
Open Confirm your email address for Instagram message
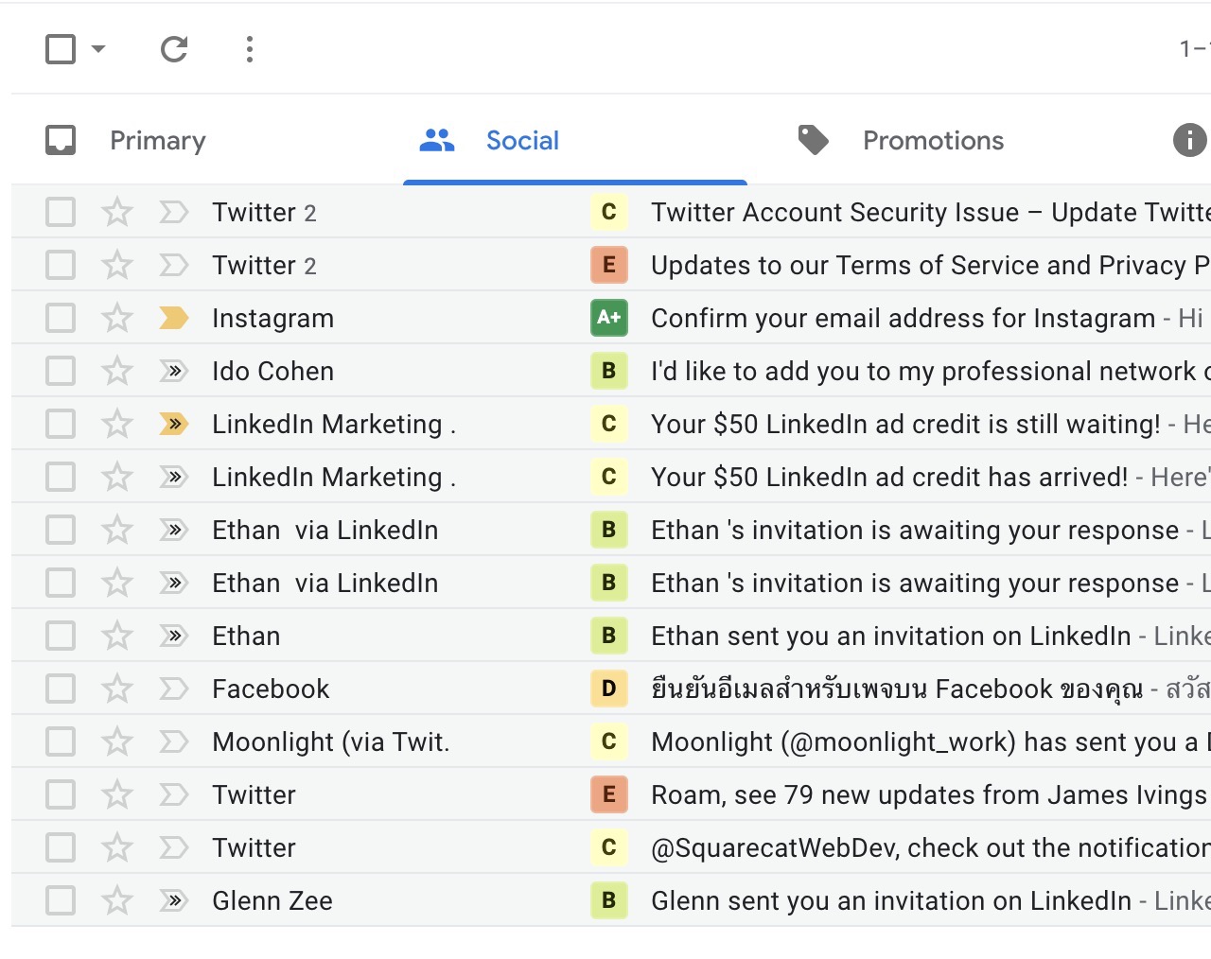[611, 318]
